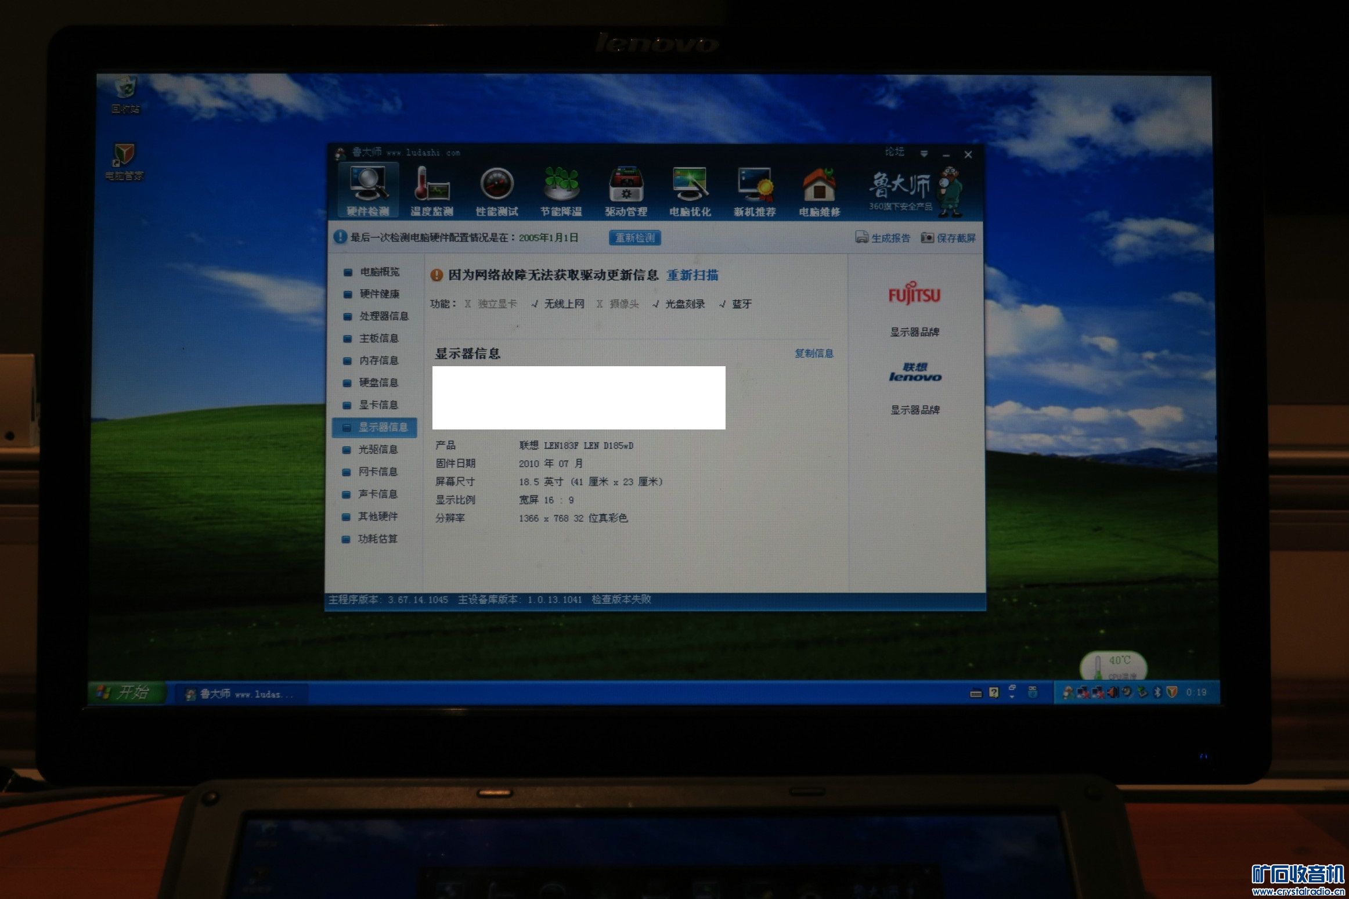Click the 鲁大师 logo with mascot
Screen dimensions: 1349x899
[915, 192]
